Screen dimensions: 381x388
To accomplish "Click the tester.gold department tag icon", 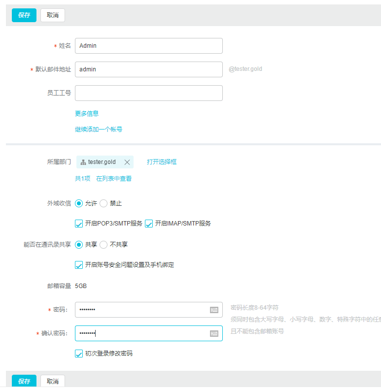I will pyautogui.click(x=83, y=162).
